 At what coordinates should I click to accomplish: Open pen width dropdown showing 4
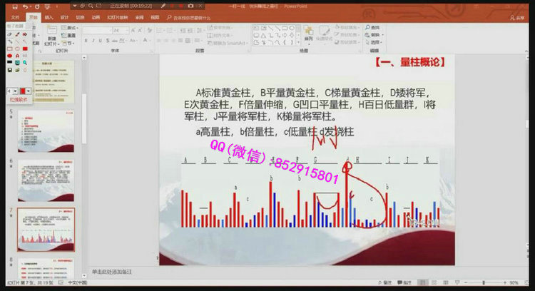pos(14,91)
